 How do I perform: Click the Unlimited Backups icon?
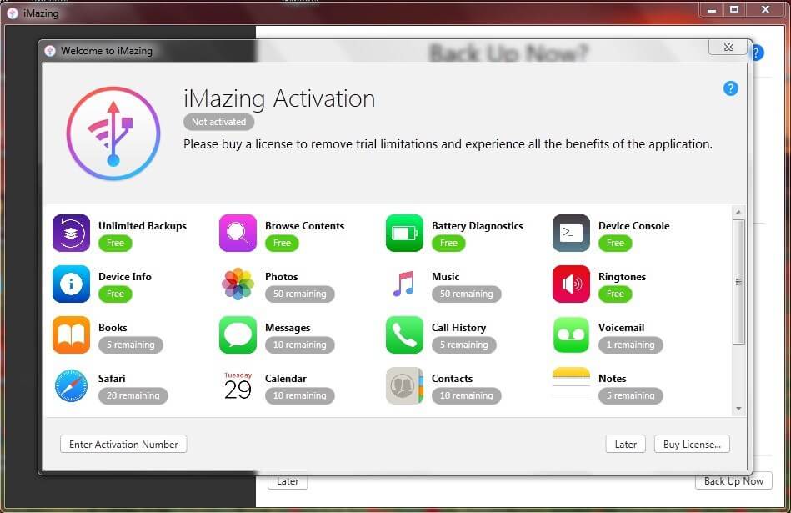click(71, 234)
